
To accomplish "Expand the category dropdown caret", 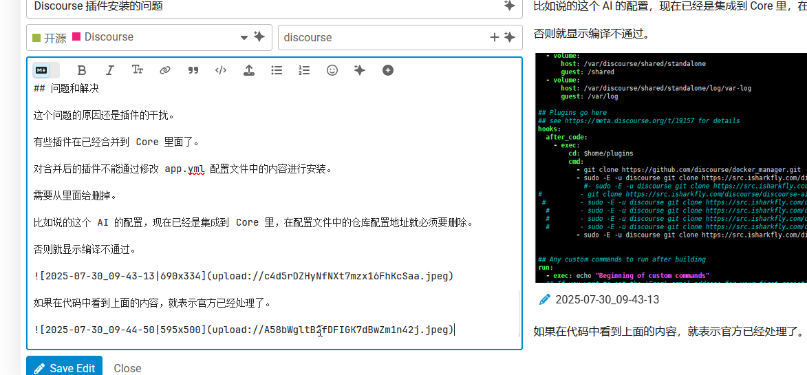I will click(244, 38).
